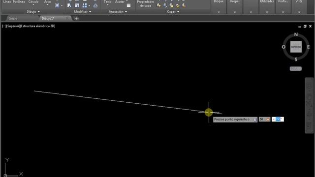
Task: Expand the Anotación panel
Action: tap(118, 12)
